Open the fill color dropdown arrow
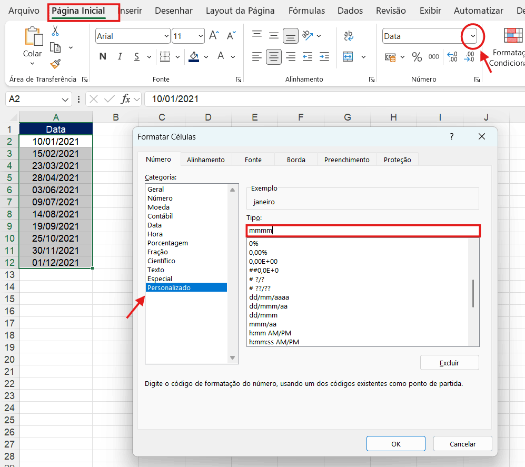 pyautogui.click(x=206, y=57)
